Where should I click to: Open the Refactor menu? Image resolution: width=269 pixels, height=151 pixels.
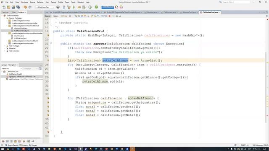tap(40, 2)
